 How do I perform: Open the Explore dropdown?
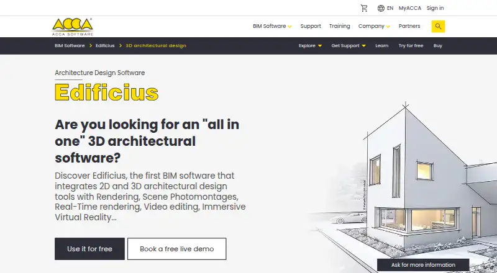point(310,46)
